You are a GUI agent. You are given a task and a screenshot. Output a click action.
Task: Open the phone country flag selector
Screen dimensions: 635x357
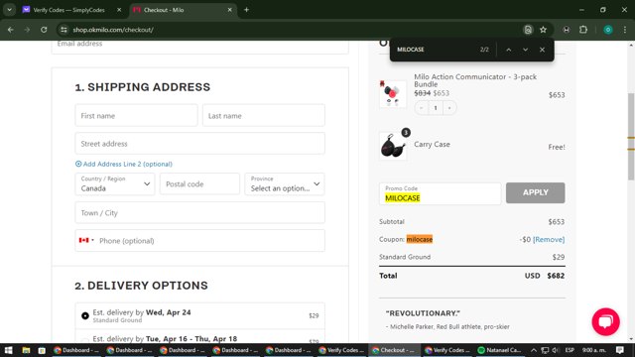[x=86, y=240]
